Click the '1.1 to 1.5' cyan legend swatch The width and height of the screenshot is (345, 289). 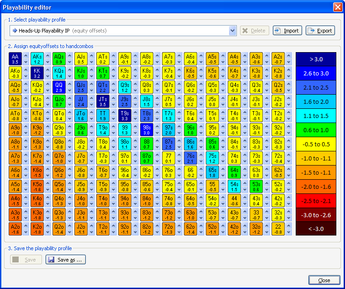point(316,116)
